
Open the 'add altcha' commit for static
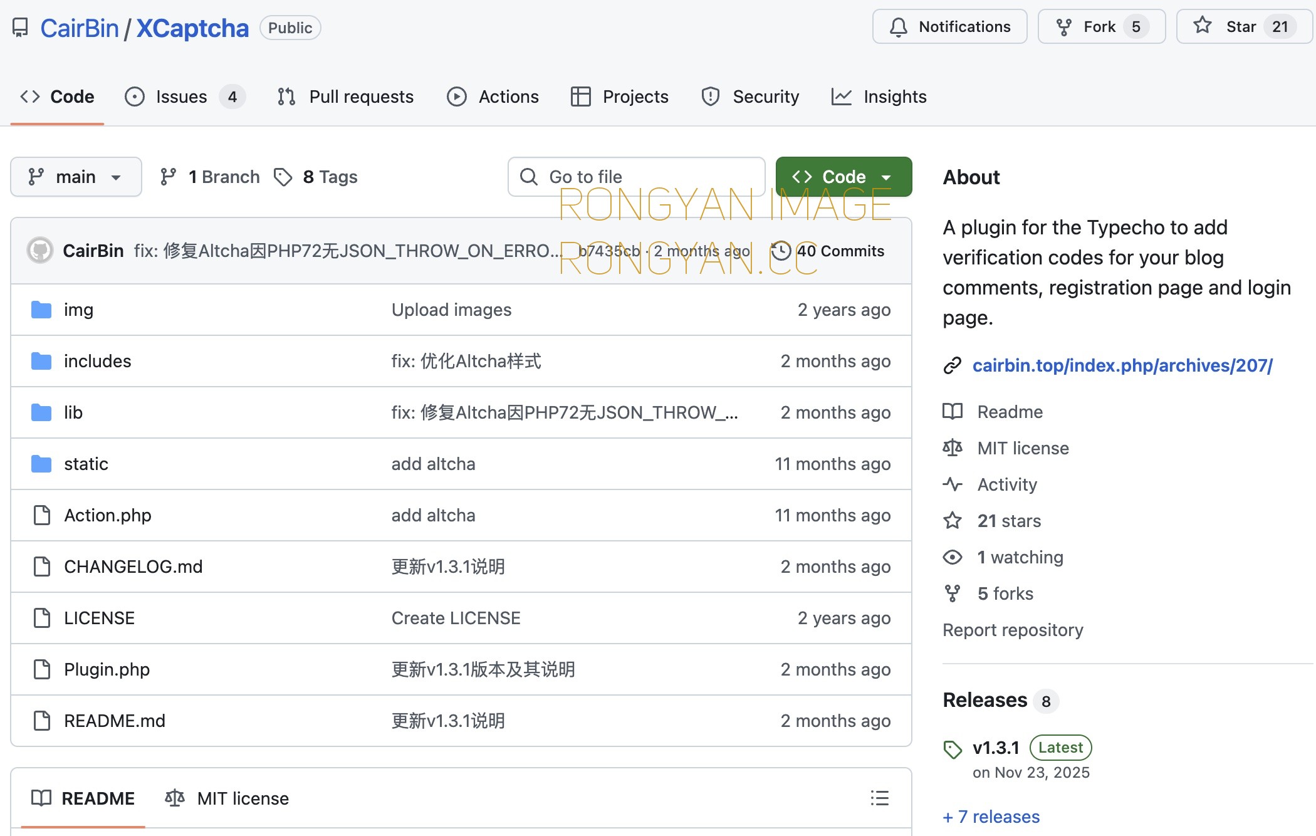point(433,464)
